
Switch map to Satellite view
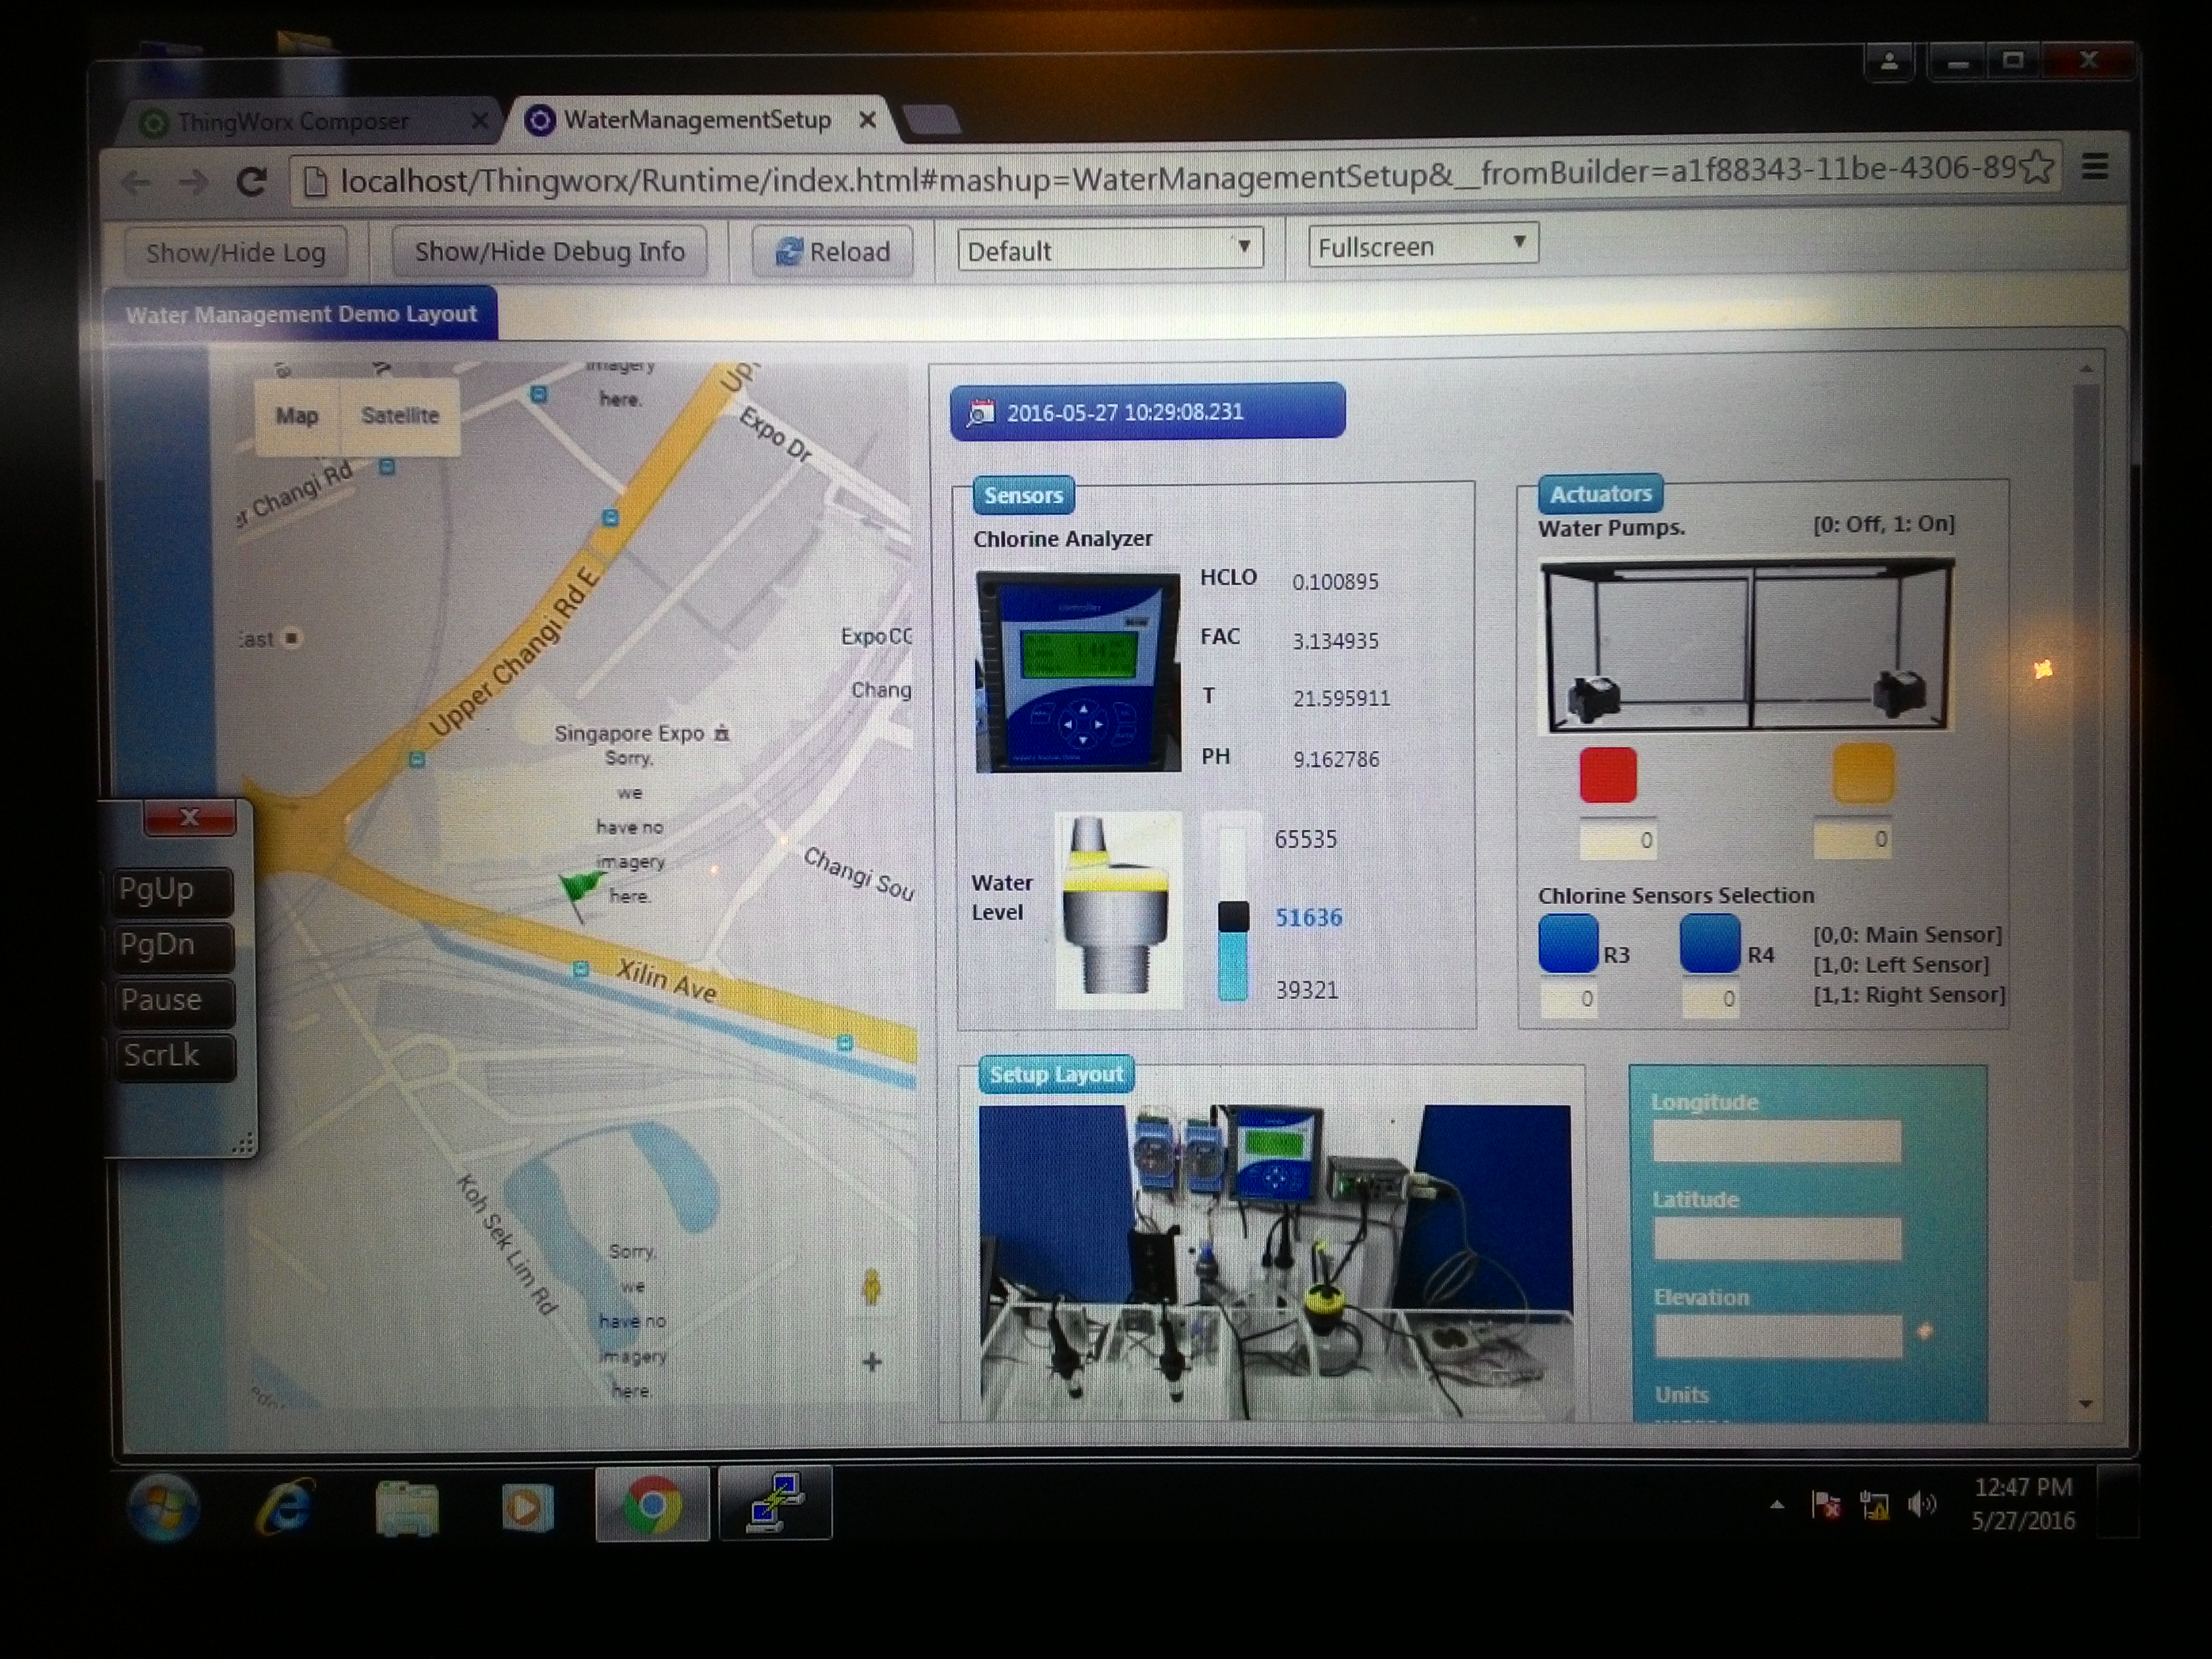click(x=400, y=416)
